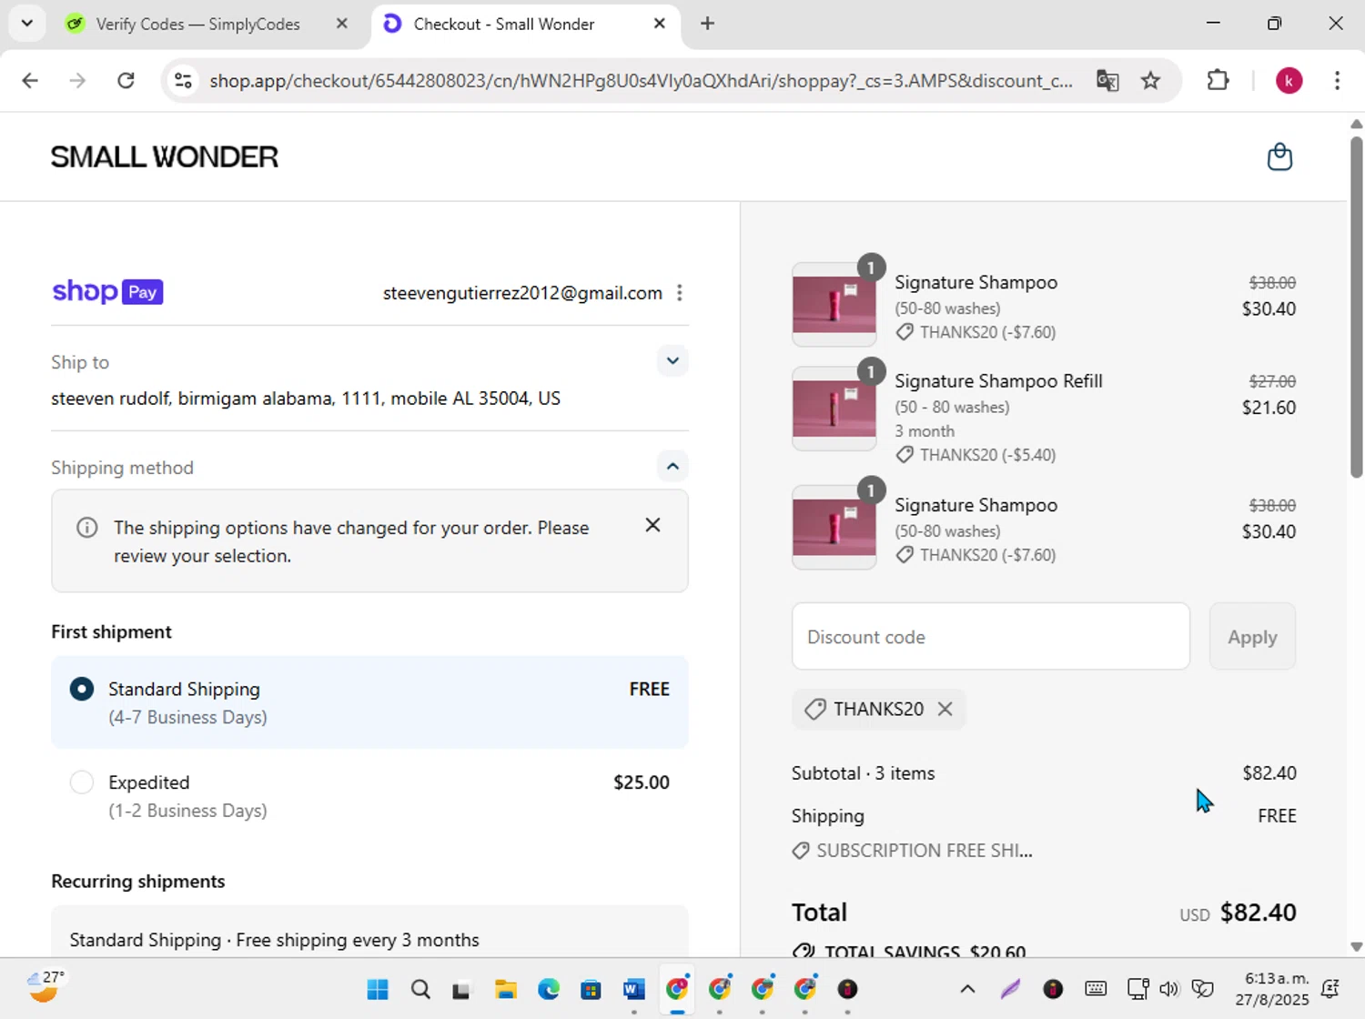The height and width of the screenshot is (1019, 1365).
Task: Collapse the Shipping method section
Action: click(x=672, y=467)
